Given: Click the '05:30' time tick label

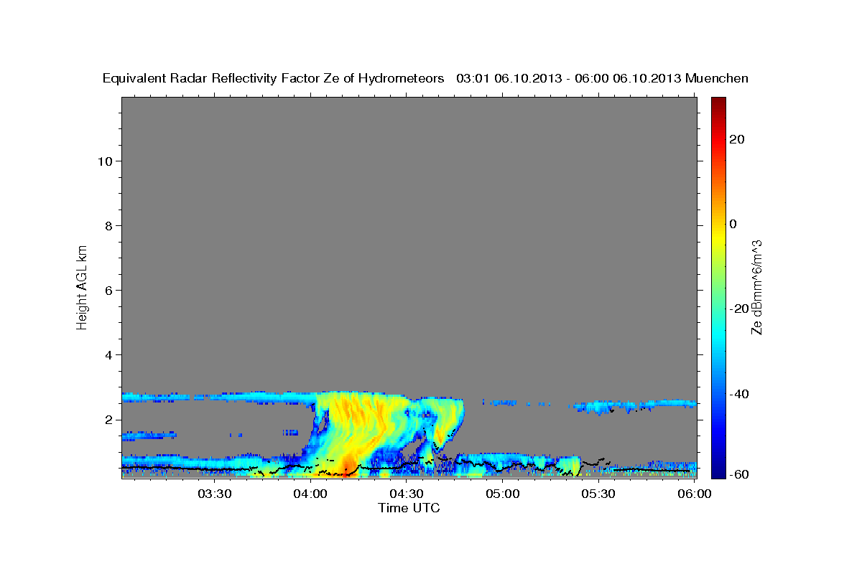Looking at the screenshot, I should [x=598, y=494].
